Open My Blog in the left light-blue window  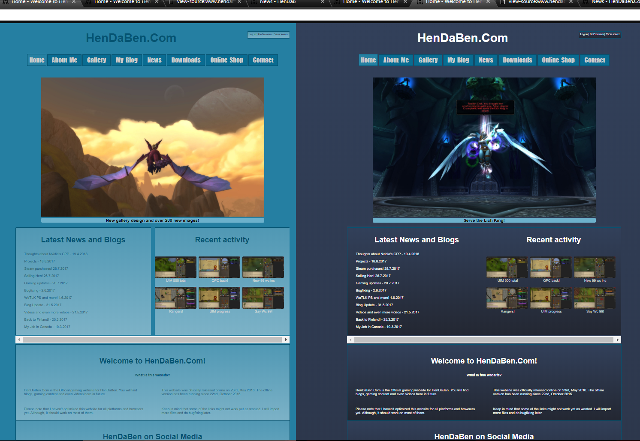tap(127, 60)
